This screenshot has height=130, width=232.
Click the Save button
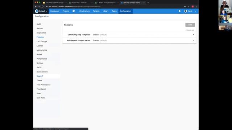tap(190, 25)
